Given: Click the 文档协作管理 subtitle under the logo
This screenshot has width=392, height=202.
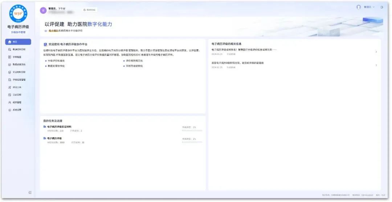Looking at the screenshot, I should click(x=18, y=32).
